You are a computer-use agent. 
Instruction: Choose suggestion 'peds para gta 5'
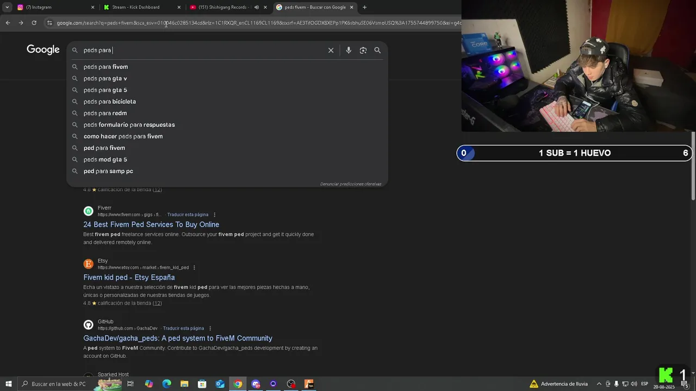[x=227, y=90]
